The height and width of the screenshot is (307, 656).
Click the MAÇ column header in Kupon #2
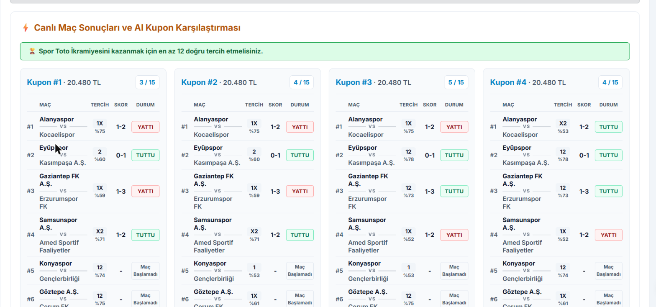click(199, 105)
